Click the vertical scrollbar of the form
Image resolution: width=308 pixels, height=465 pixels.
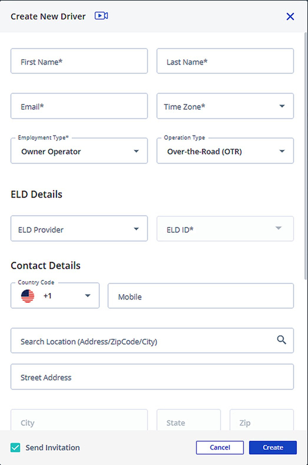point(306,157)
